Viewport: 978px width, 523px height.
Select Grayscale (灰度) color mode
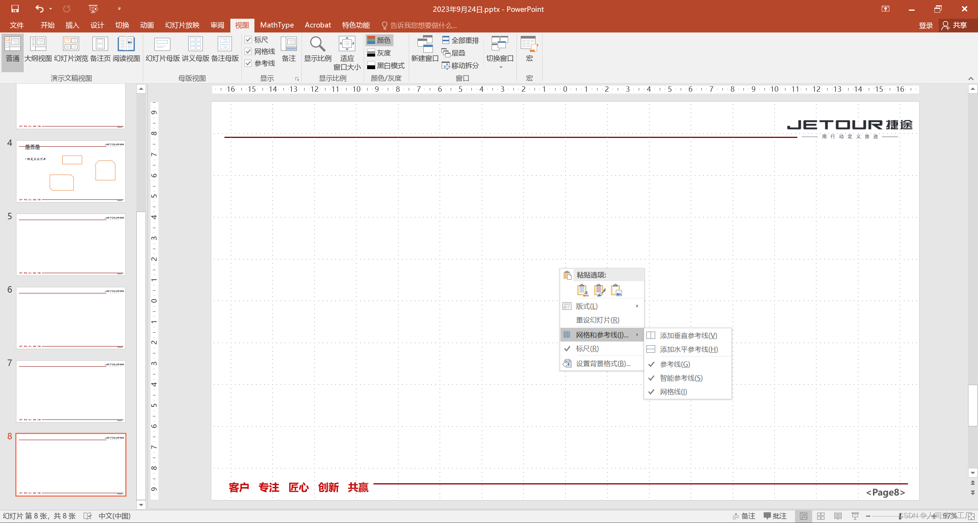379,53
